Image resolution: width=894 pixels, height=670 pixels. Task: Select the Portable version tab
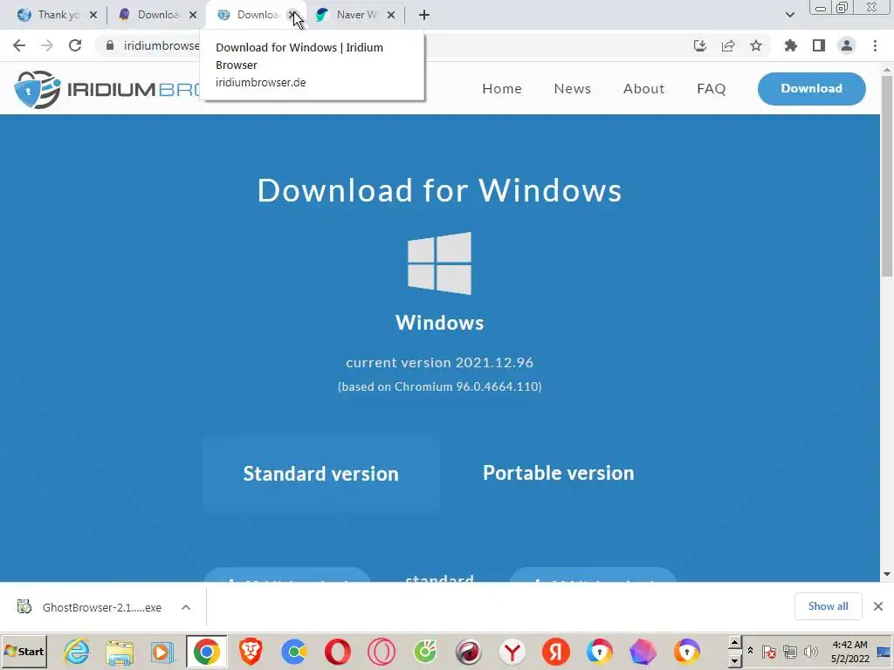point(559,473)
